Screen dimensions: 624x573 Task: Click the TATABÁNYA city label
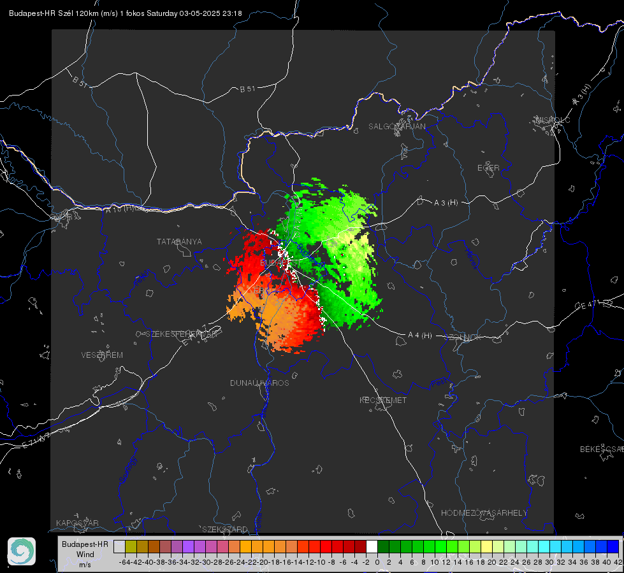[x=179, y=241]
